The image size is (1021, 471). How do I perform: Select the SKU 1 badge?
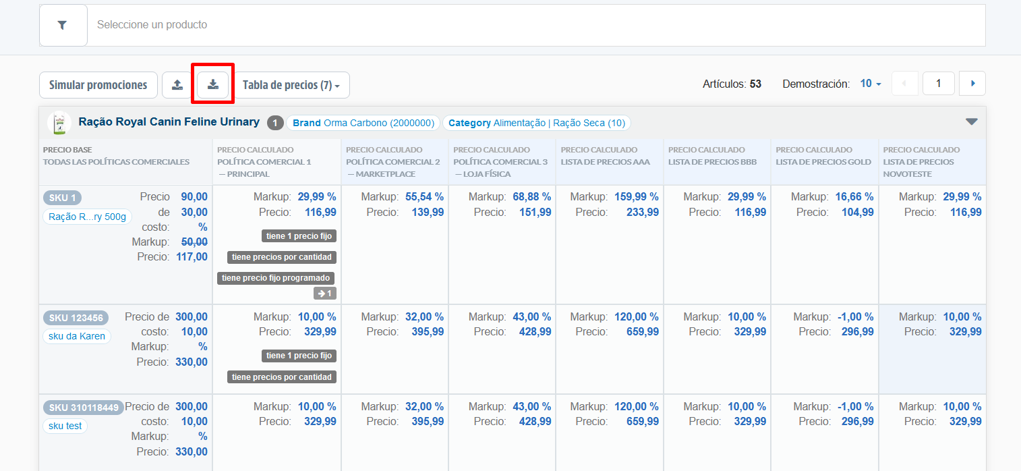tap(63, 198)
